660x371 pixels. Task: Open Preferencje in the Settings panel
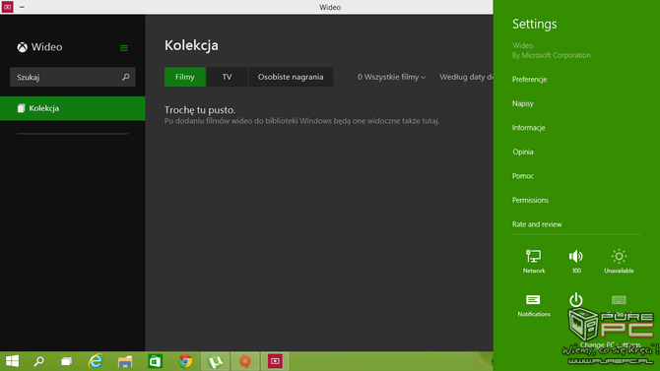pos(530,80)
